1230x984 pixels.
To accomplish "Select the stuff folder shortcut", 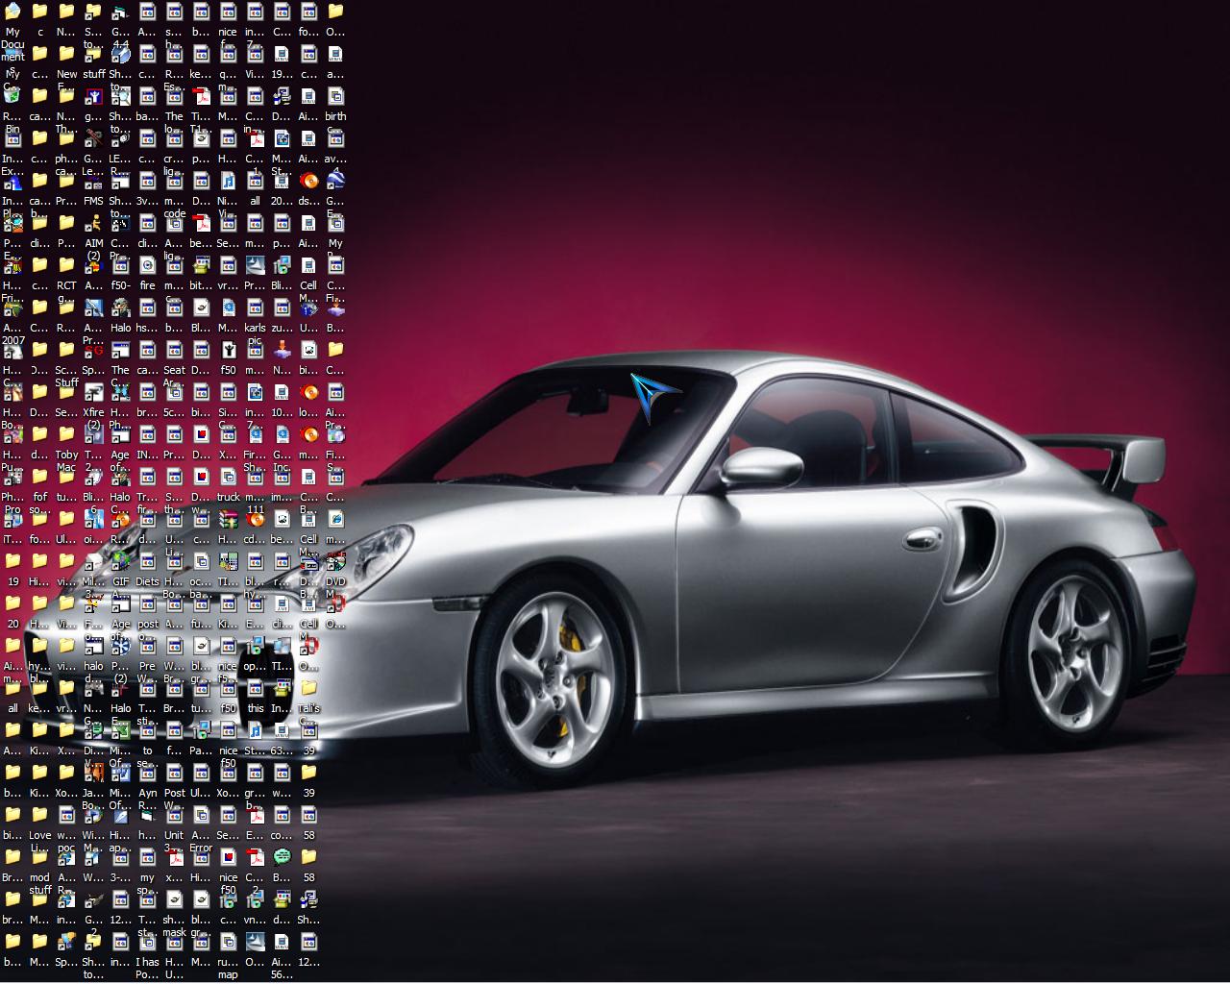I will click(93, 55).
